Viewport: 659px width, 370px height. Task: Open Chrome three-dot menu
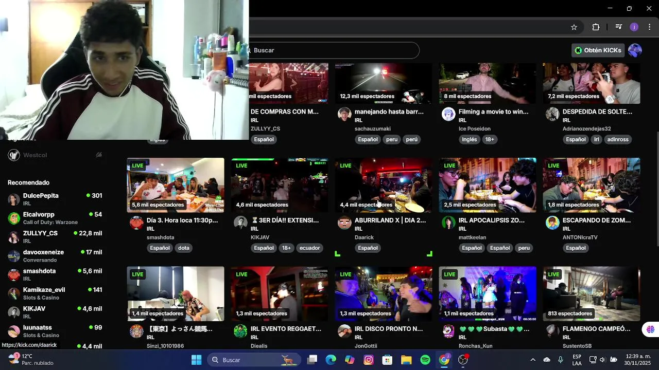(650, 27)
